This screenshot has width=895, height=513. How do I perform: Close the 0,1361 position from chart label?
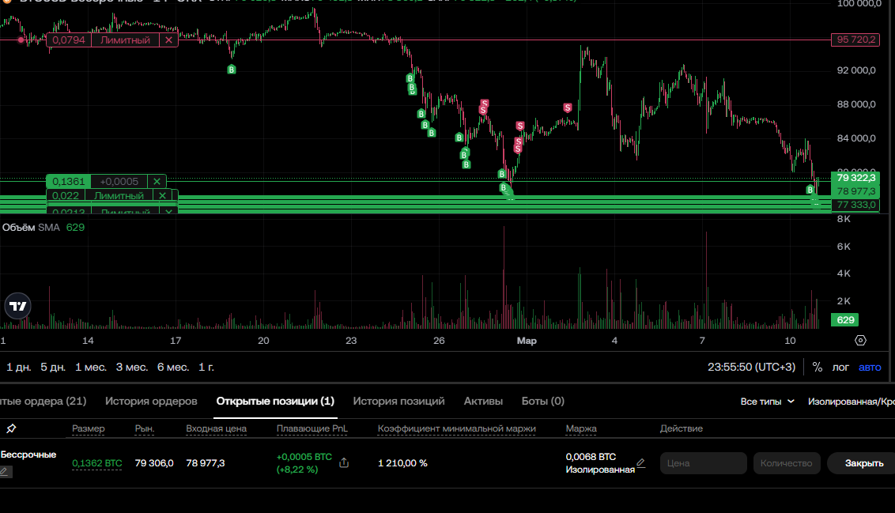tap(157, 182)
